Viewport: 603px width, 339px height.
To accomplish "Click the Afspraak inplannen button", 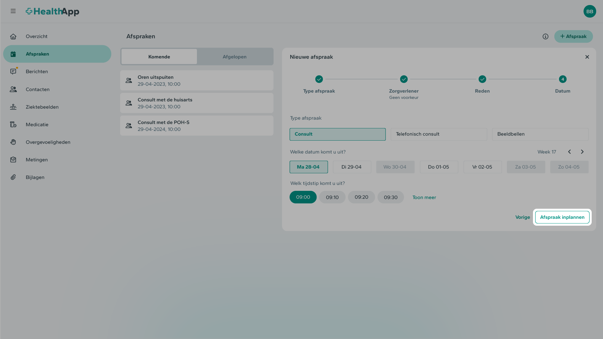I will tap(562, 217).
